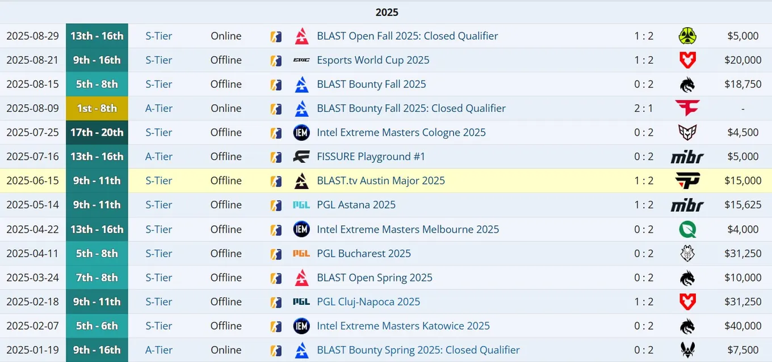This screenshot has width=772, height=362.
Task: Click A-Tier link in the 2025-01-19 row
Action: [159, 350]
